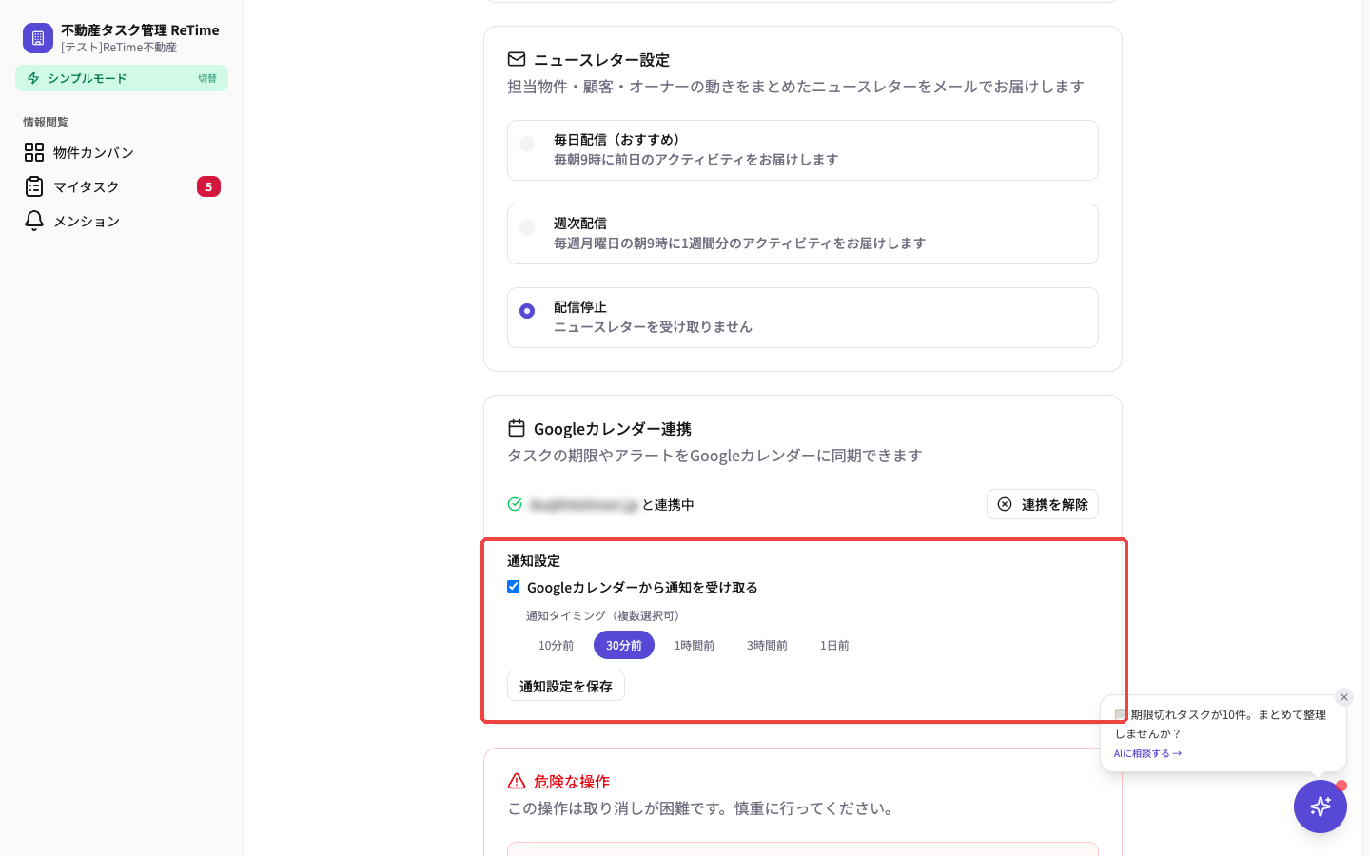Open マイタスク in the sidebar
1370x856 pixels.
pyautogui.click(x=122, y=186)
